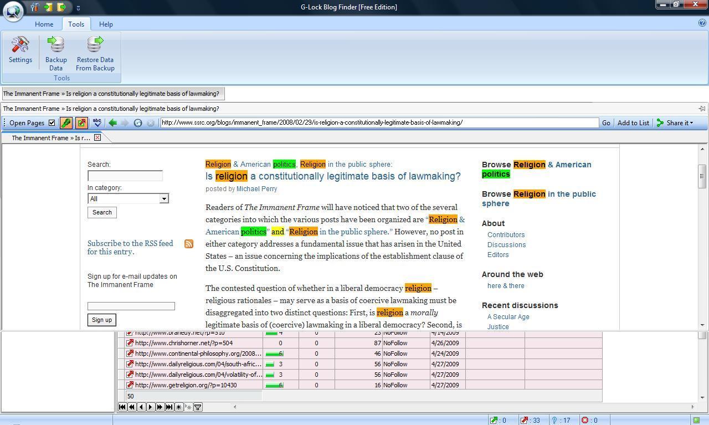Click the getreligion.org row outbound link icon
Image resolution: width=709 pixels, height=425 pixels.
point(130,385)
